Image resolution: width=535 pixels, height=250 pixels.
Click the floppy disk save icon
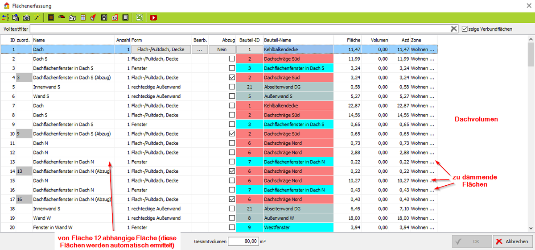click(x=104, y=18)
